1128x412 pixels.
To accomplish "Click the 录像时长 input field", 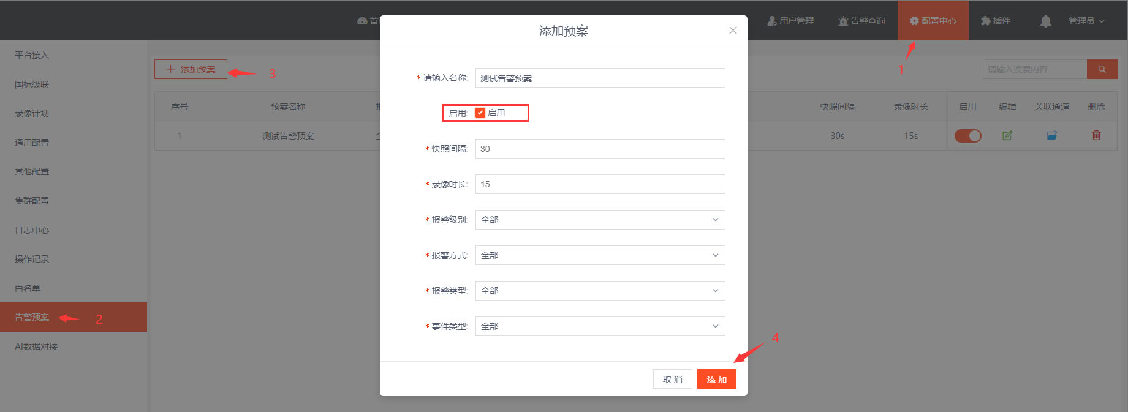I will [x=600, y=184].
